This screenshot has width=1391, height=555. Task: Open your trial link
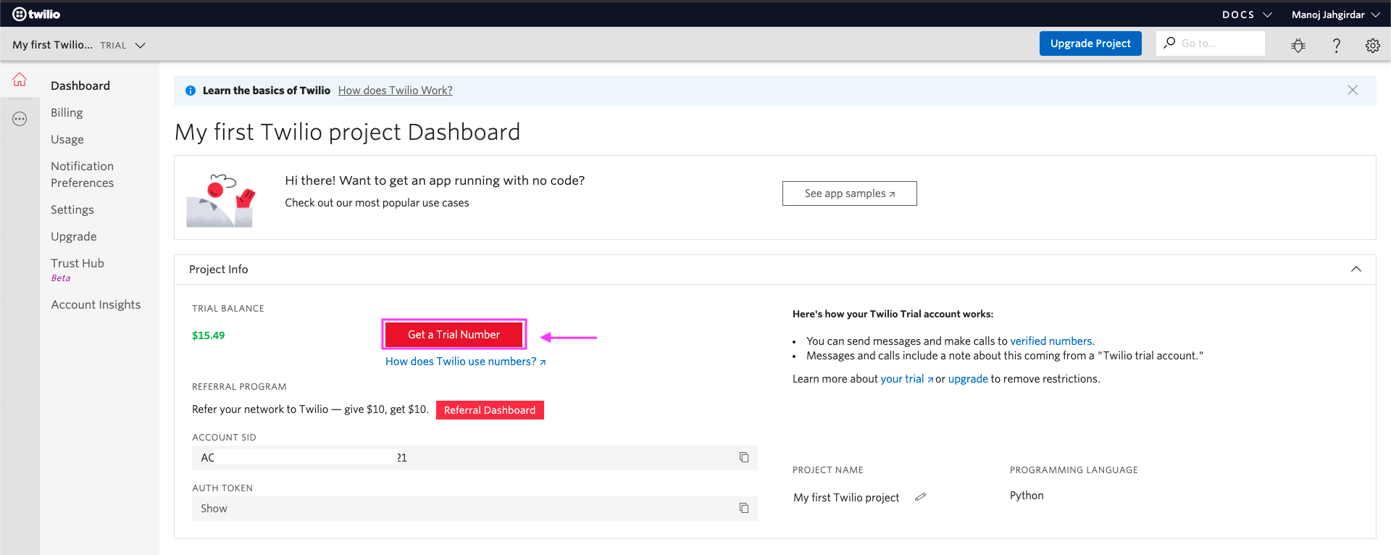point(906,379)
